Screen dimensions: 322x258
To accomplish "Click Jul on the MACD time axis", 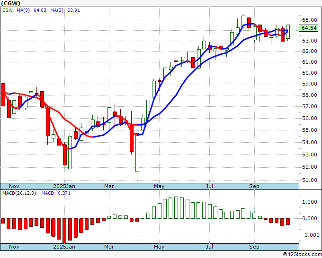I will 209,247.
